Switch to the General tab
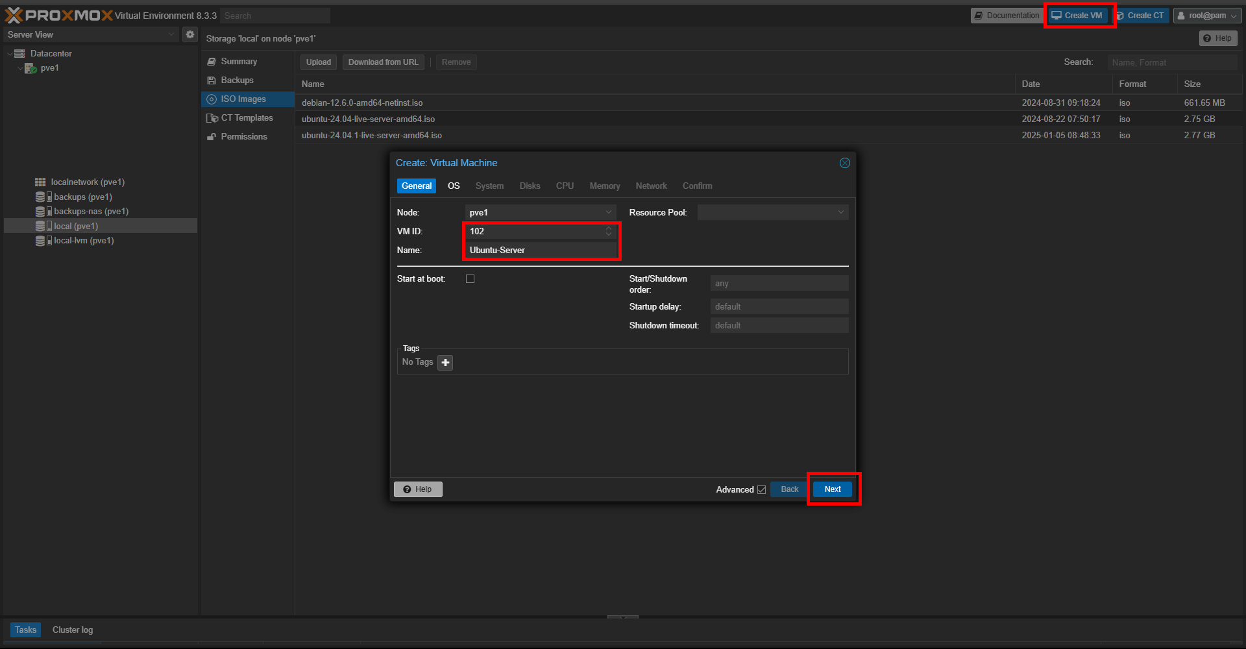This screenshot has width=1246, height=649. 417,186
